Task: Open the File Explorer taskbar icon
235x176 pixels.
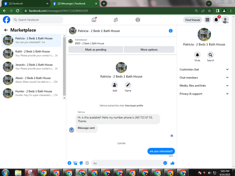Action: click(18, 173)
